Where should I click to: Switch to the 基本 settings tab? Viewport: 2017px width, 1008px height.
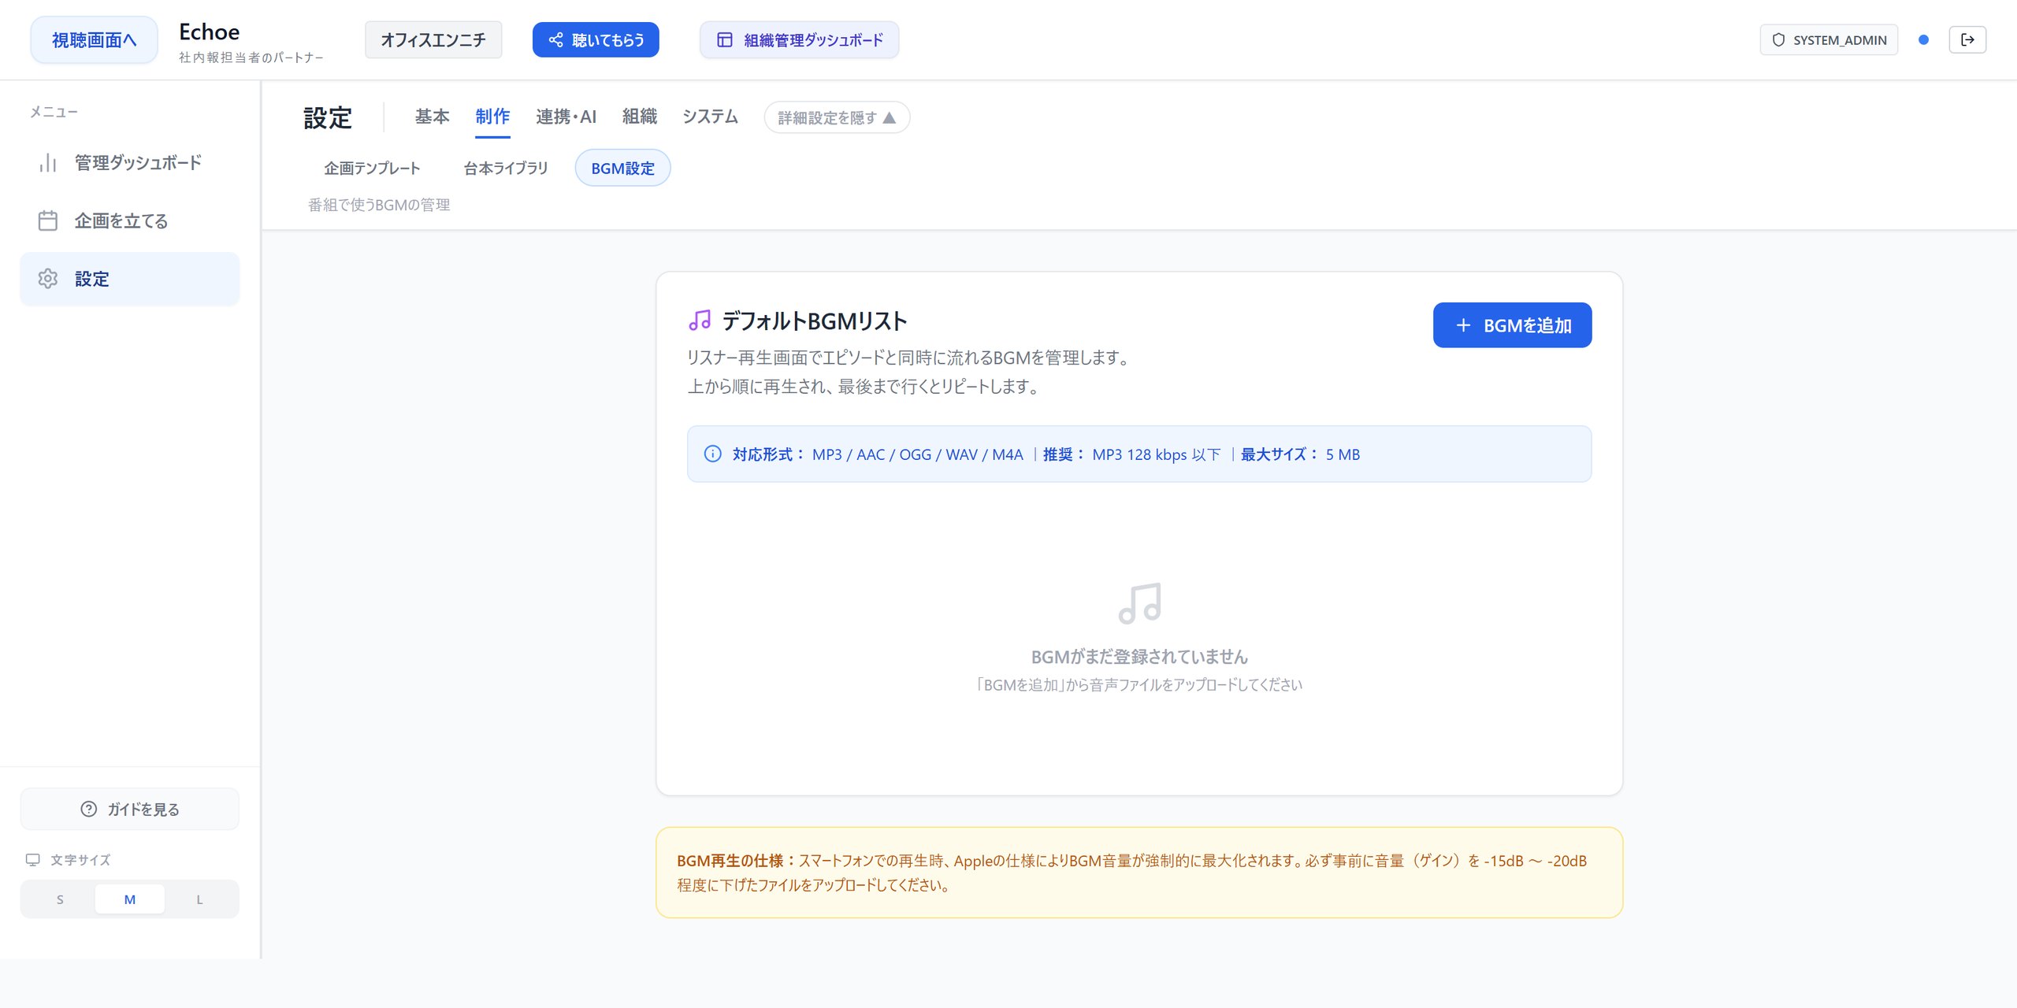coord(432,117)
